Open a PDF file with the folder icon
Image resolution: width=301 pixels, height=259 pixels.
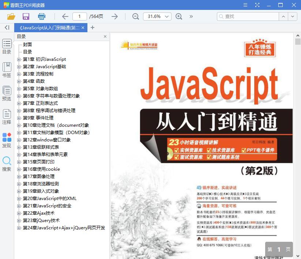click(x=11, y=16)
